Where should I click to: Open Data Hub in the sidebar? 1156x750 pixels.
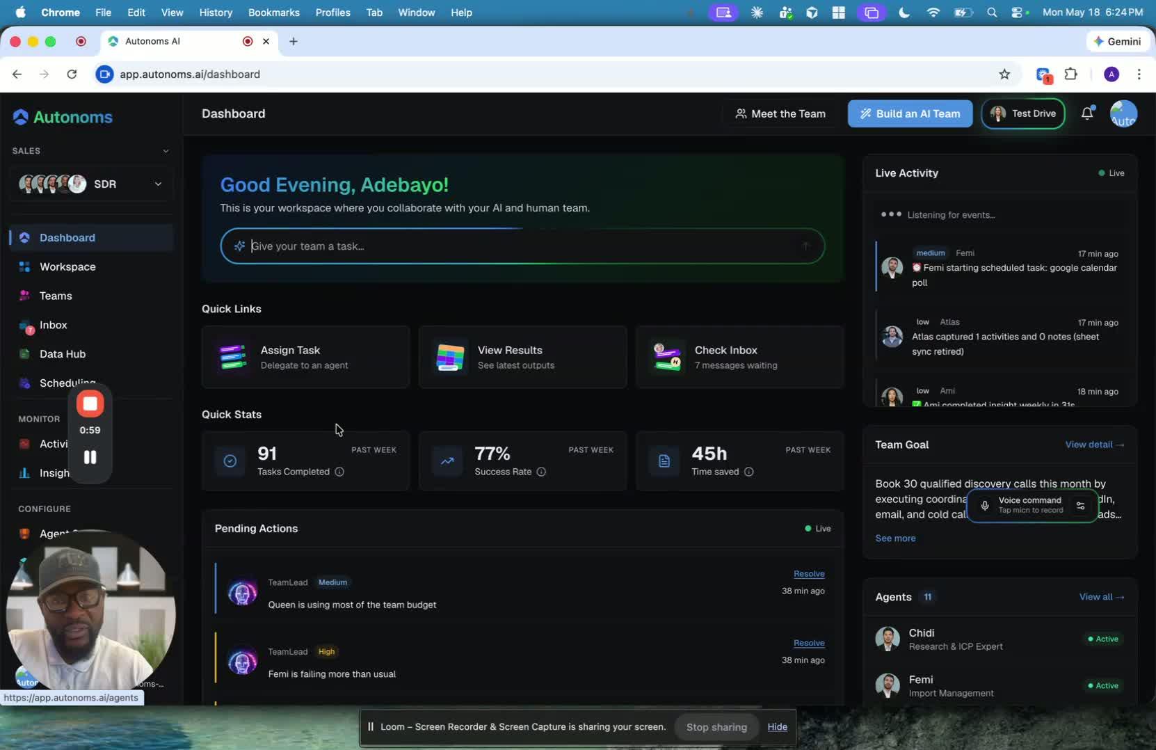(91, 354)
